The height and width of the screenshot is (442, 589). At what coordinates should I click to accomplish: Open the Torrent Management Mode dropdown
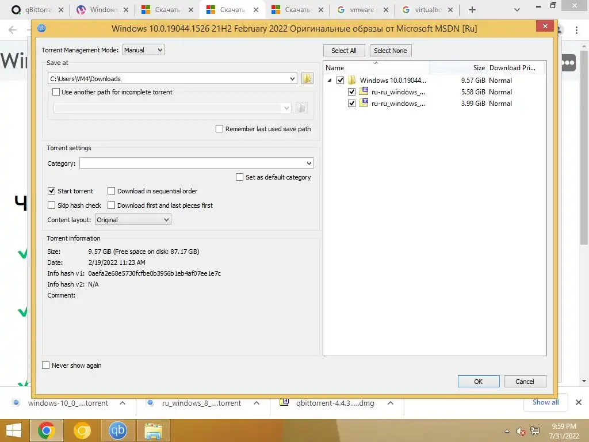(x=143, y=49)
